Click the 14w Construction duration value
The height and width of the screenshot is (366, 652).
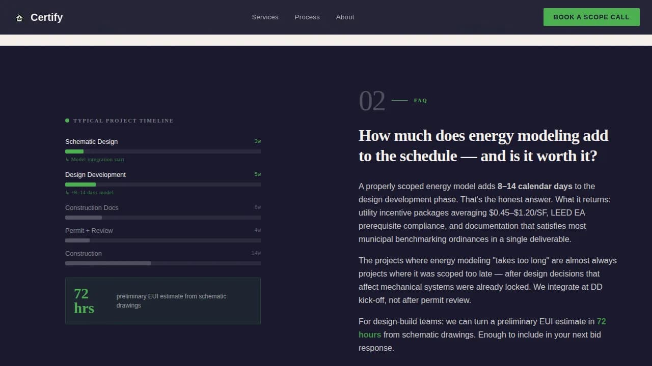coord(256,253)
